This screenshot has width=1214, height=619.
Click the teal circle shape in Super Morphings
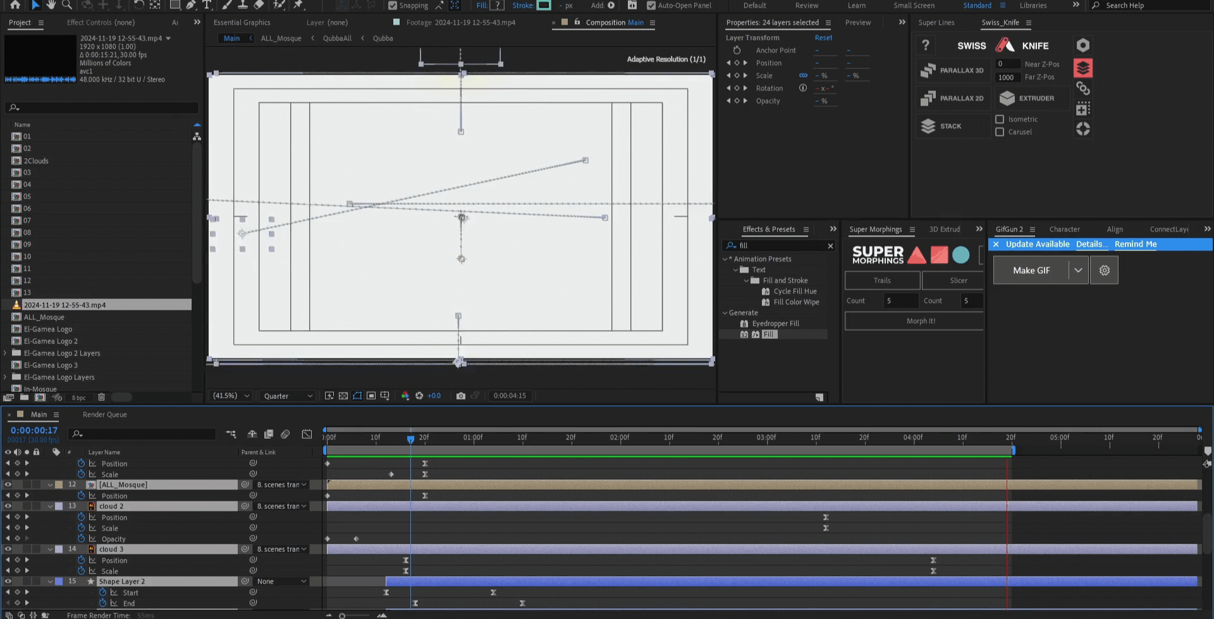tap(960, 255)
